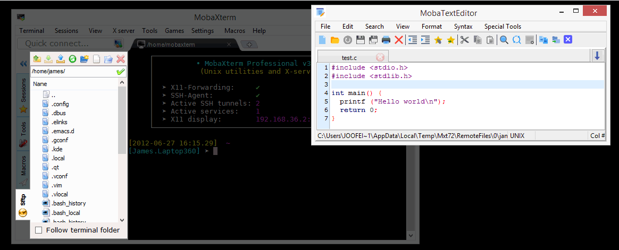
Task: Collapse the sidebar with the double-arrow chevron
Action: pos(23,64)
